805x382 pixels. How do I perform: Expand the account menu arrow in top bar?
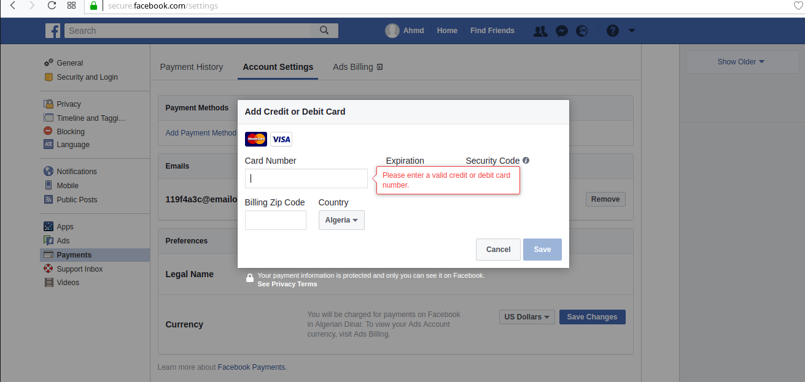[x=632, y=31]
